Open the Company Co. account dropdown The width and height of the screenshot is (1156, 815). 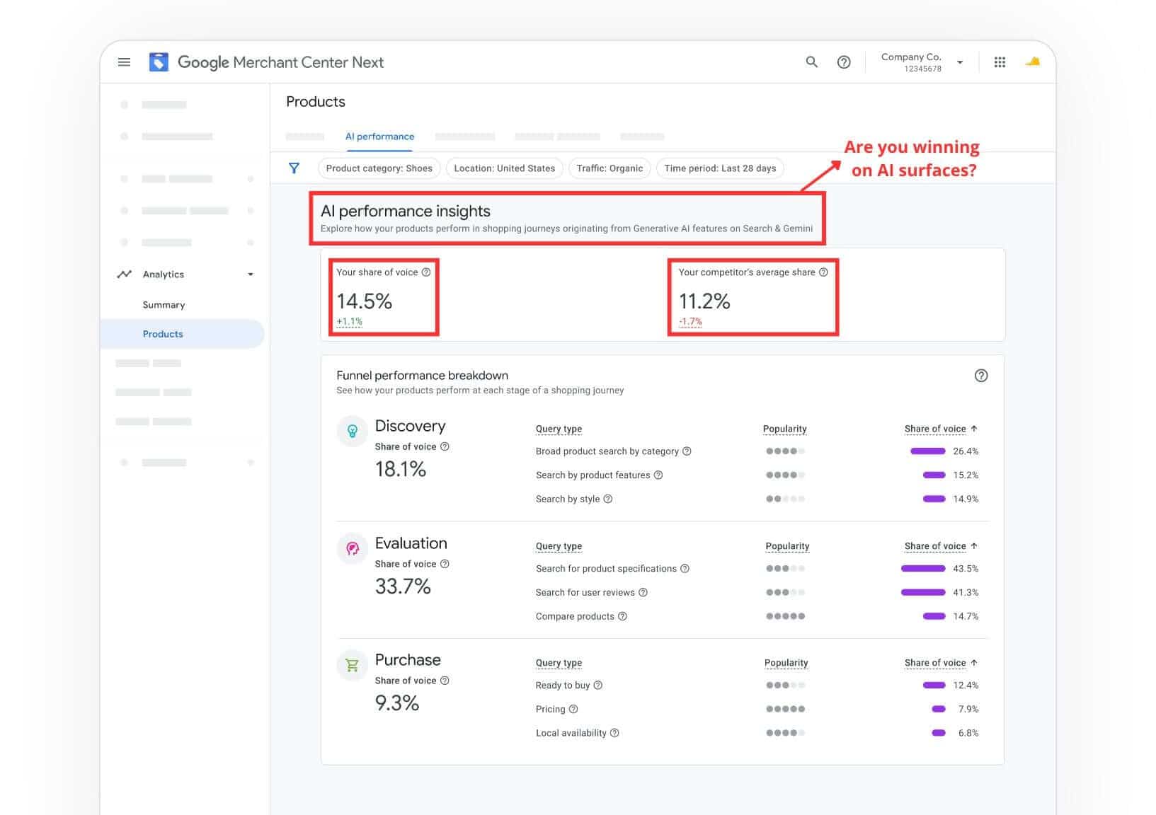(960, 62)
